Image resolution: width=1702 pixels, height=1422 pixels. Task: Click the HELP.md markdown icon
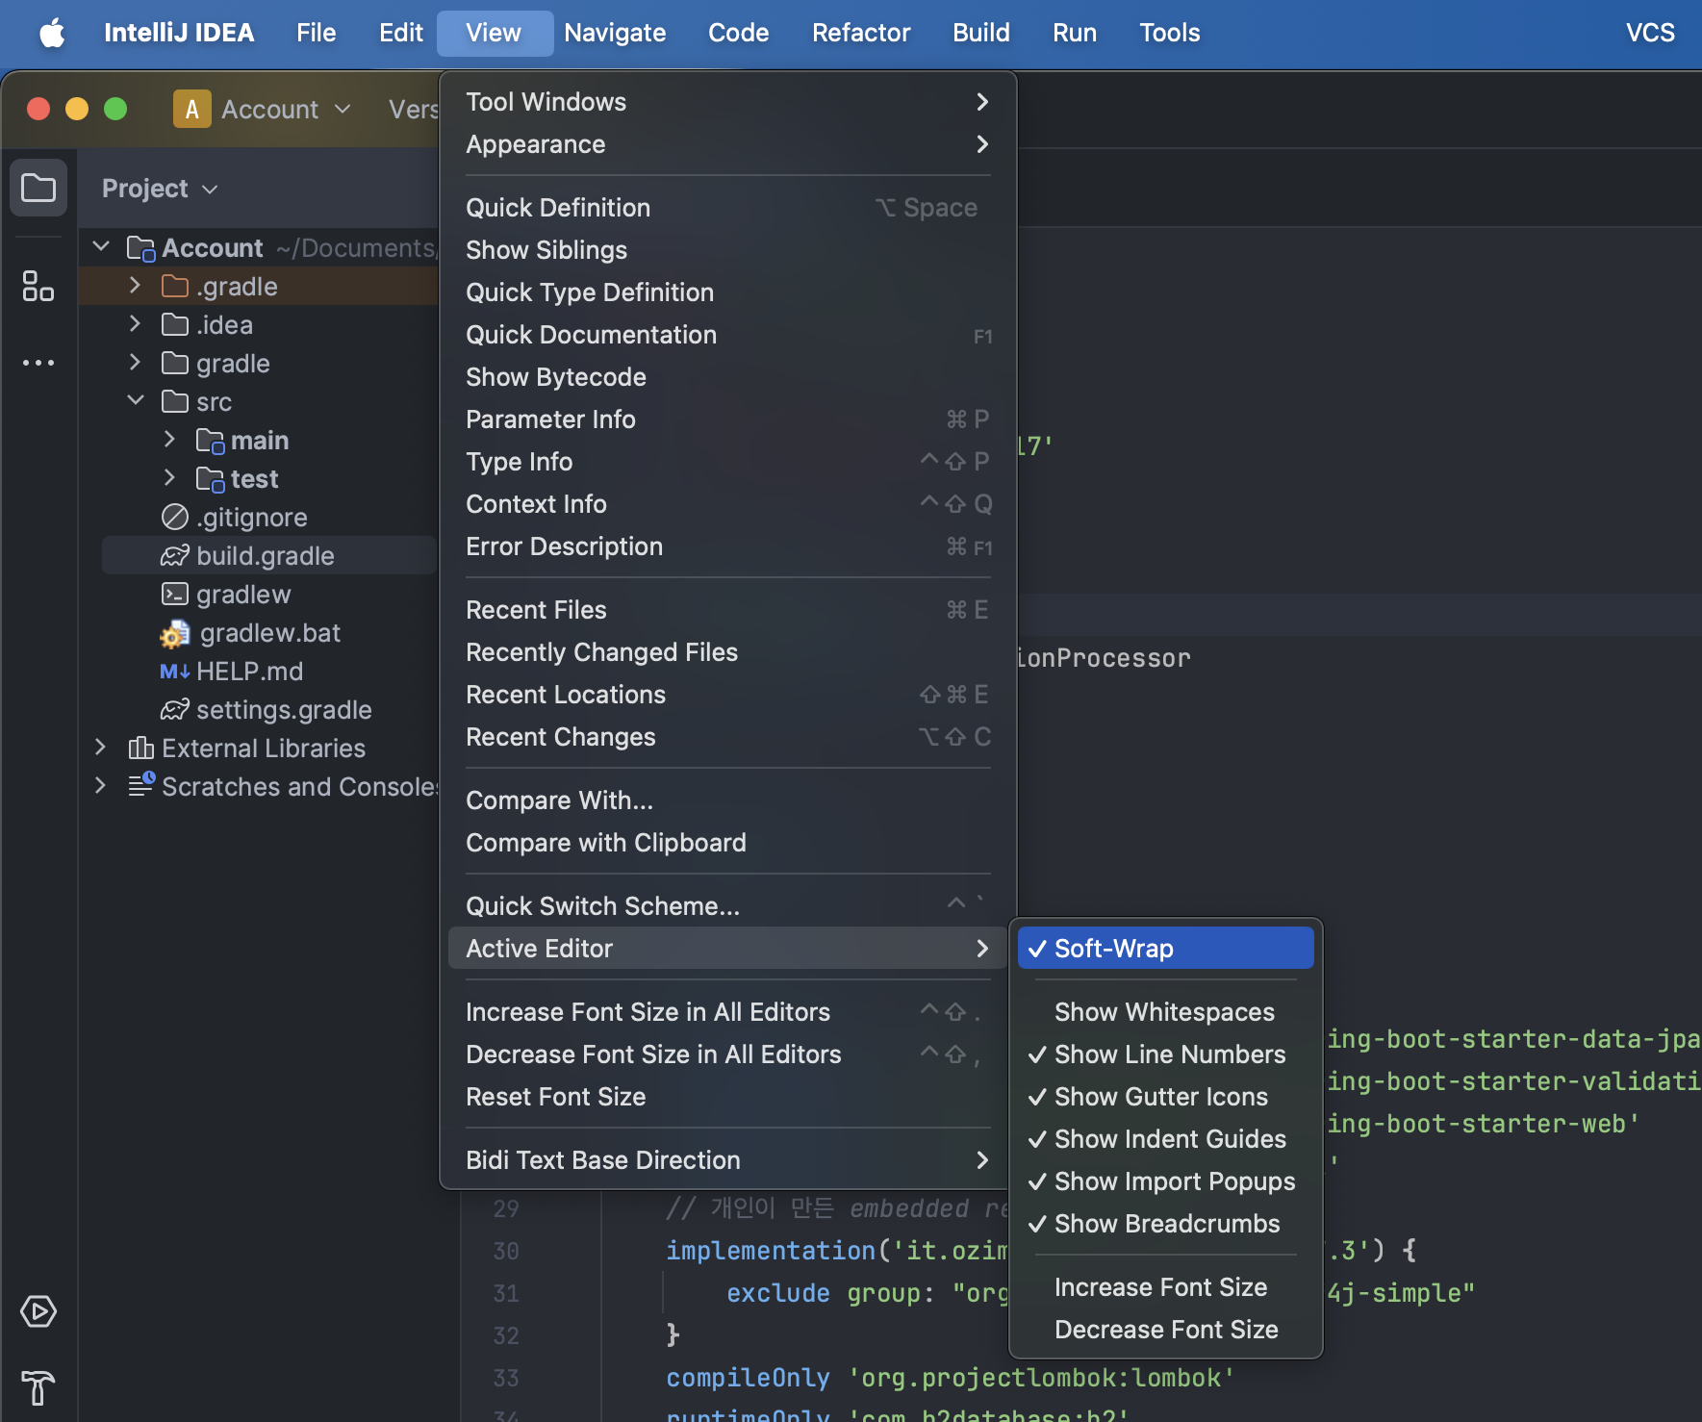[x=175, y=671]
